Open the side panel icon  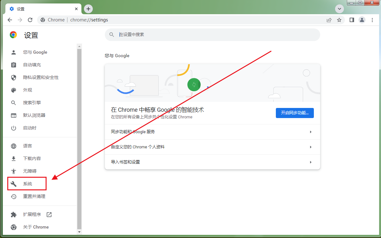(x=352, y=20)
